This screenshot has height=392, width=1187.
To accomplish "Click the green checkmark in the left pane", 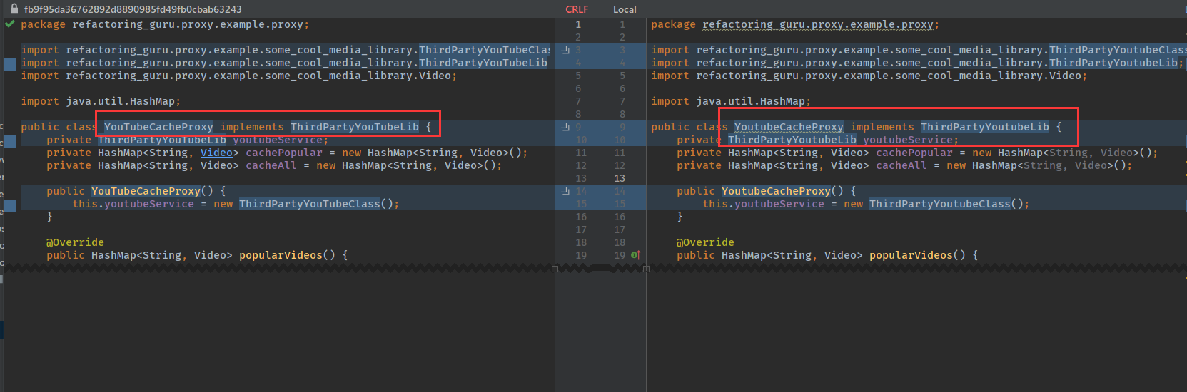I will click(x=10, y=24).
